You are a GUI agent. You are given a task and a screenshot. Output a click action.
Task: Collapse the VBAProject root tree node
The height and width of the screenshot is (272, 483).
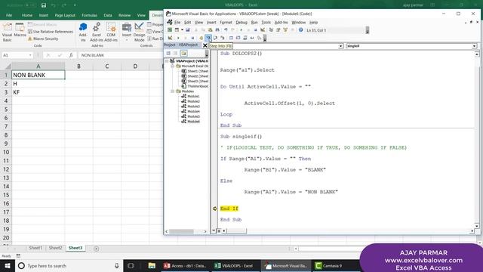pyautogui.click(x=167, y=61)
